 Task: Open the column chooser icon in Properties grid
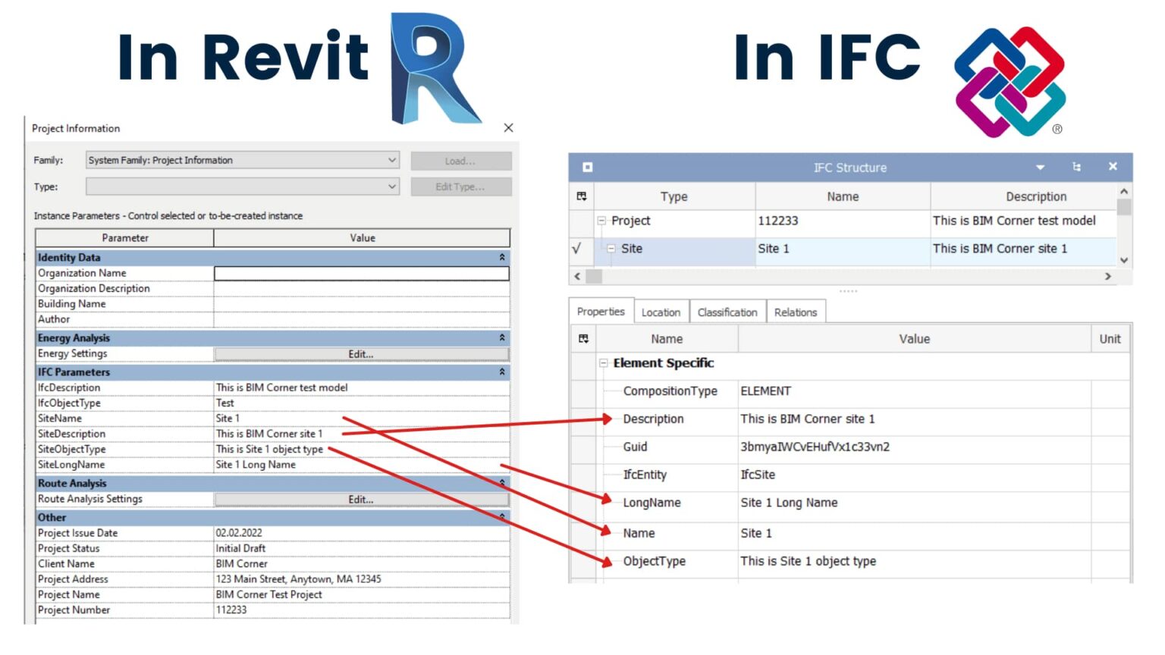tap(582, 338)
